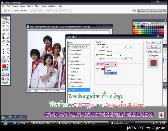Open the Layer menu
The height and width of the screenshot is (131, 168).
tap(22, 6)
